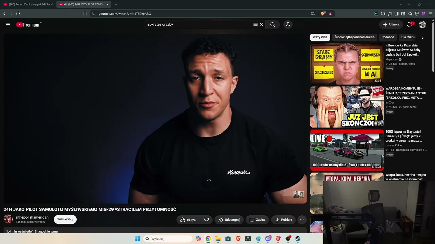Screen dimensions: 435x244
Task: Select the Podobne filter chip
Action: pos(388,37)
